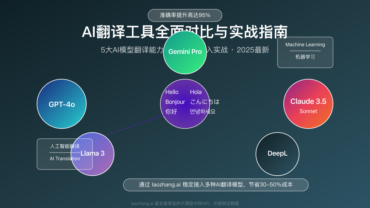370x208 pixels.
Task: Click the Korean greeting 안녕하세요
Action: pos(203,112)
